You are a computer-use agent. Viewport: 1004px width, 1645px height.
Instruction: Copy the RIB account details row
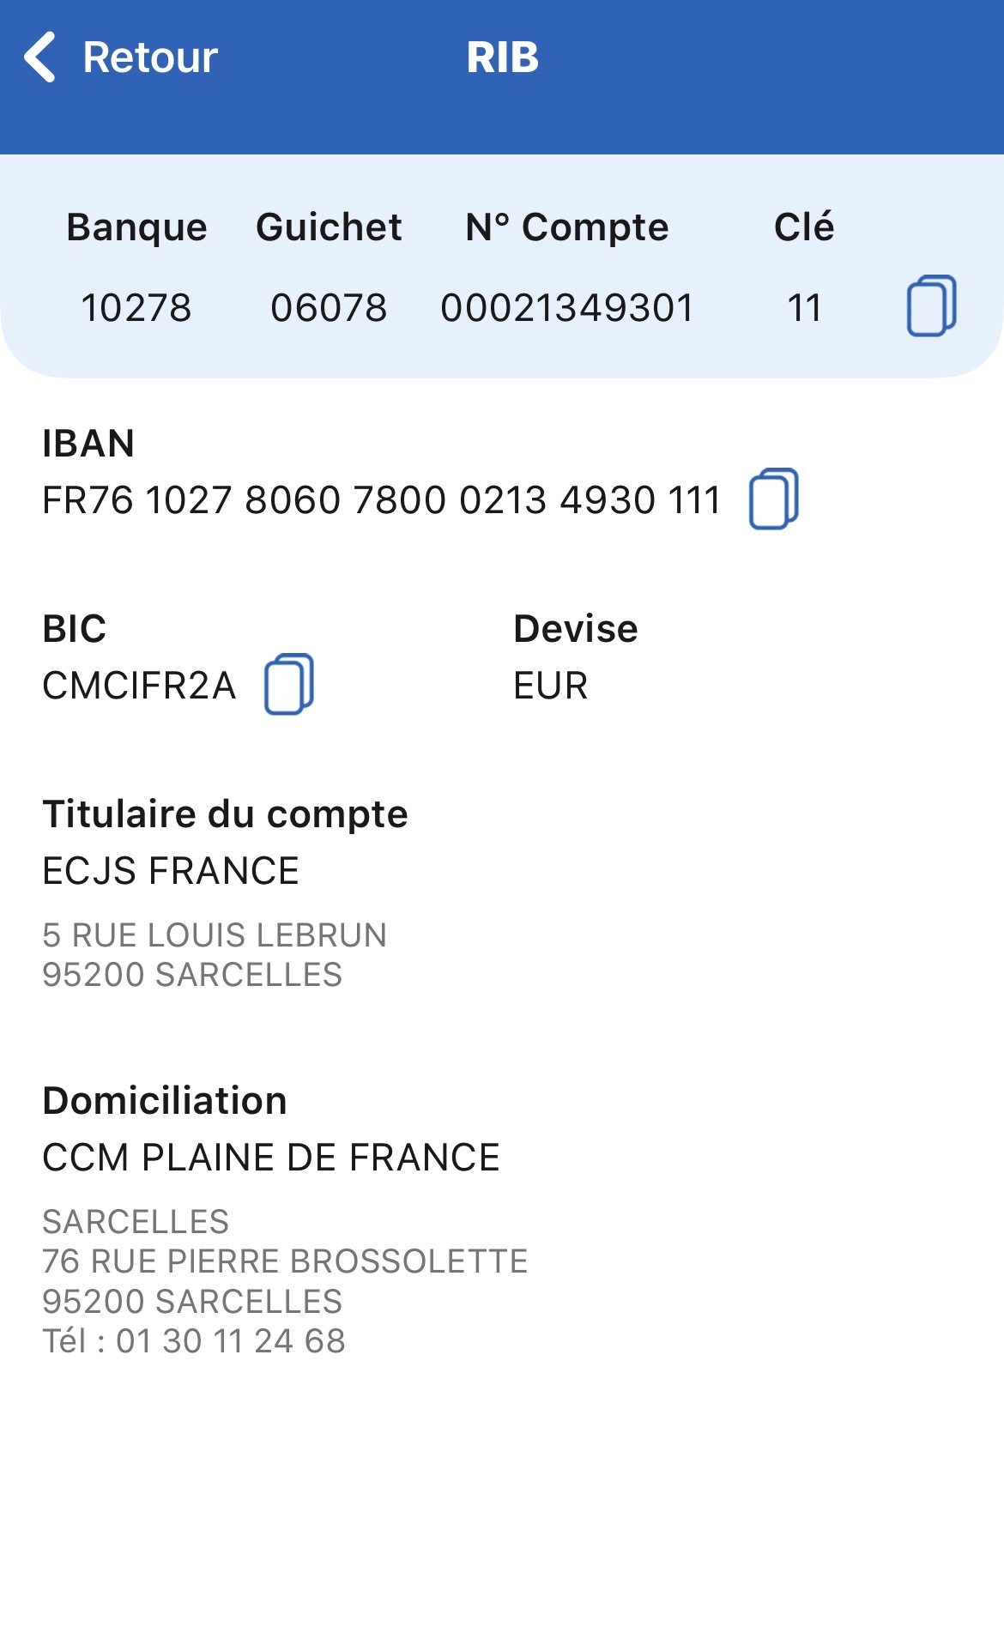(x=932, y=306)
